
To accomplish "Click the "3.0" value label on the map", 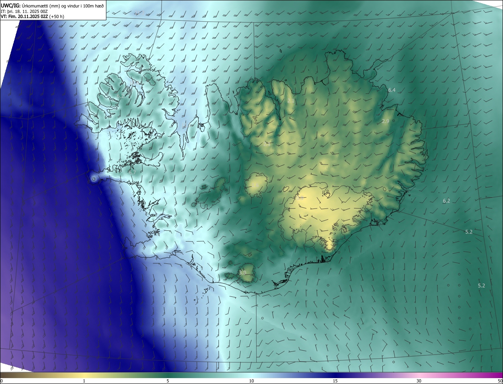I will tap(242, 272).
